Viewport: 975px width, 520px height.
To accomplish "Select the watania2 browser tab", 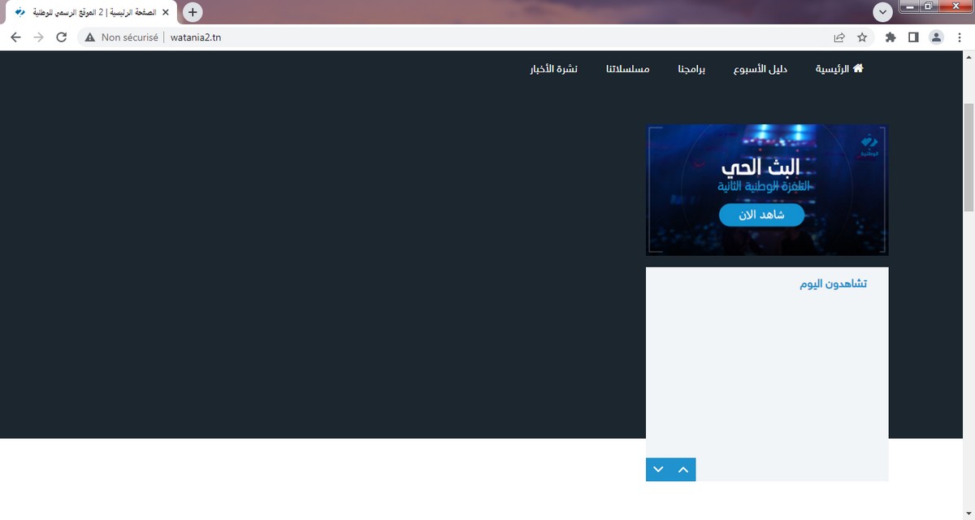I will click(x=89, y=12).
